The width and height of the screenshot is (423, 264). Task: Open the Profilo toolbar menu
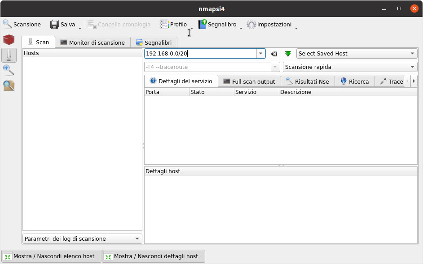click(x=173, y=25)
